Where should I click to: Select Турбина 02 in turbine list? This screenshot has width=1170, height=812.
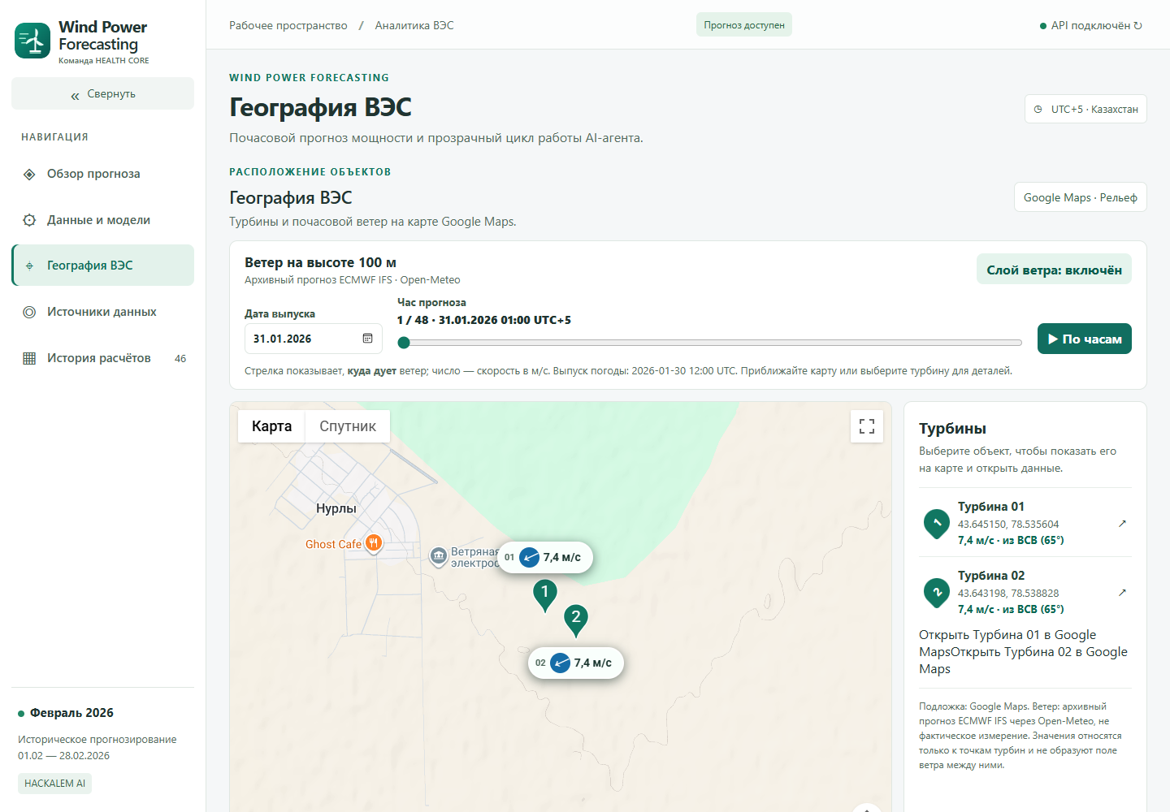point(1025,591)
